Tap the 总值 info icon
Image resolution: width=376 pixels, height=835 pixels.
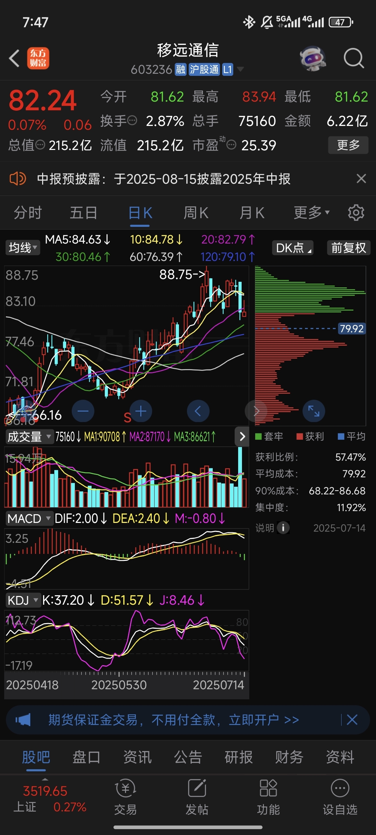point(40,144)
